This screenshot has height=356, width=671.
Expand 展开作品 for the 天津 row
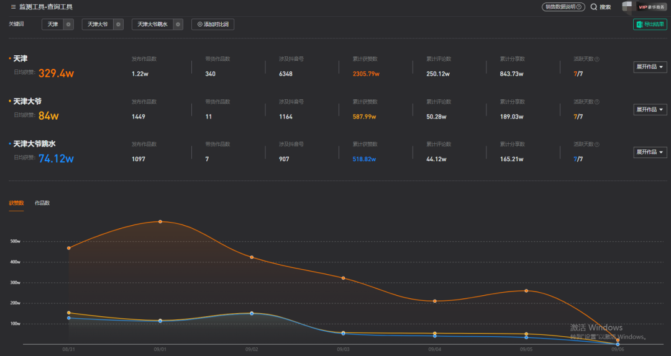click(650, 67)
